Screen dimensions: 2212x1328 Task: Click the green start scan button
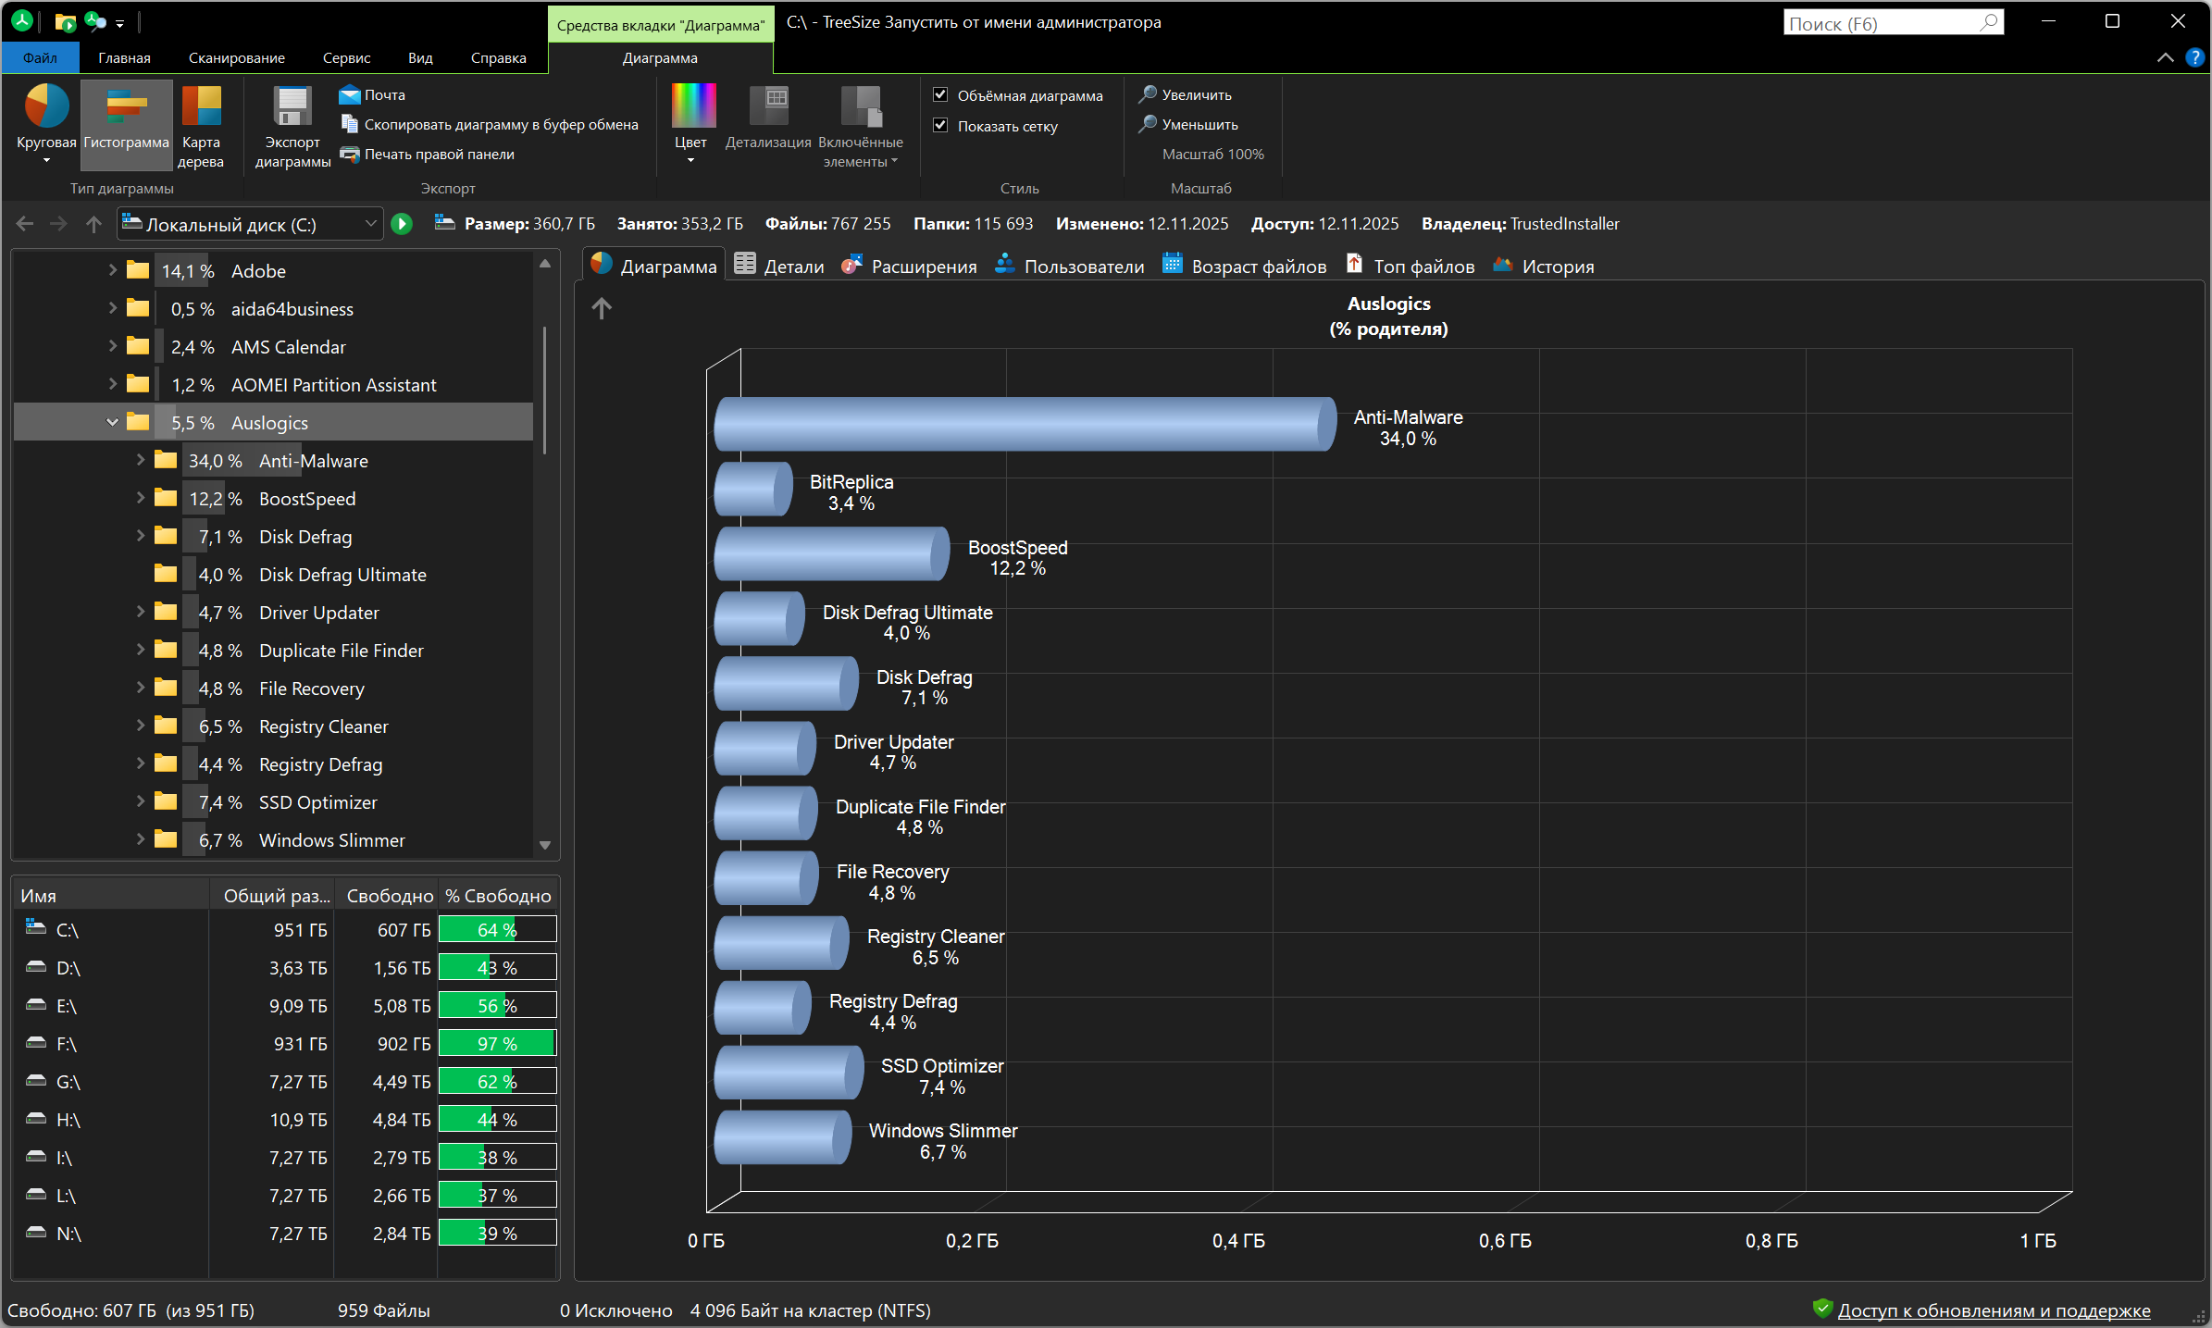(402, 224)
